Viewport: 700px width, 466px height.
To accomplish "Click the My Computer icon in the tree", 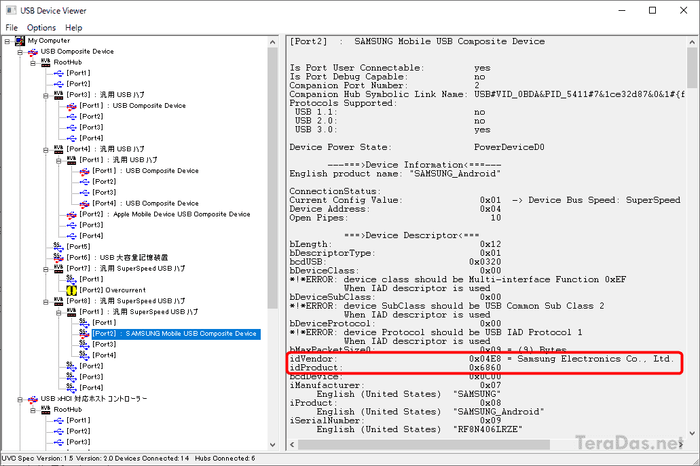I will coord(20,41).
